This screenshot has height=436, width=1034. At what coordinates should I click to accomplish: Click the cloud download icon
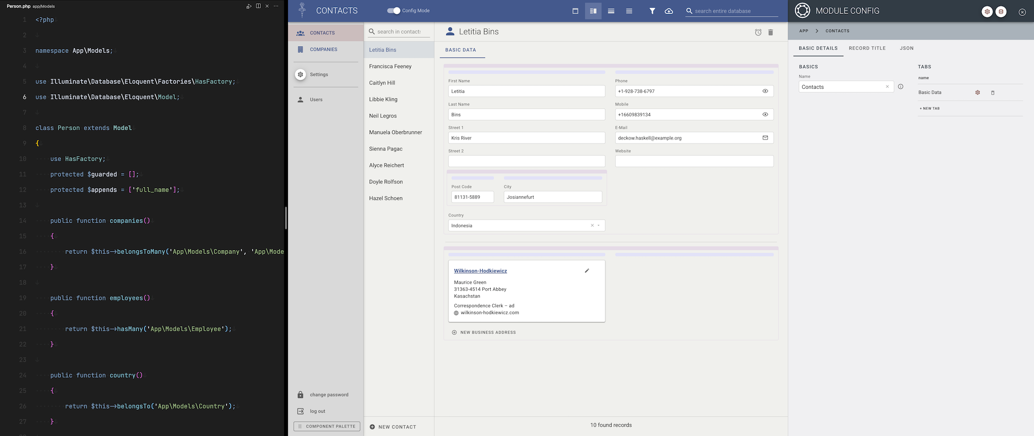[668, 11]
